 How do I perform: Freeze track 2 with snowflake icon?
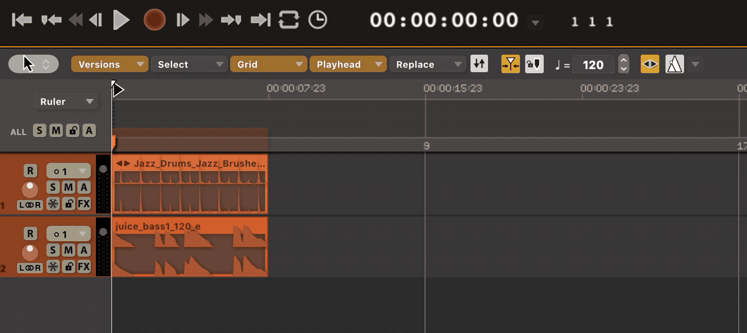click(53, 267)
